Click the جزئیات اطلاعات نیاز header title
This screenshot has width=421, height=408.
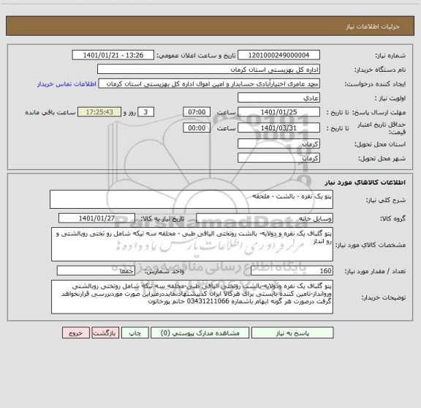(373, 26)
